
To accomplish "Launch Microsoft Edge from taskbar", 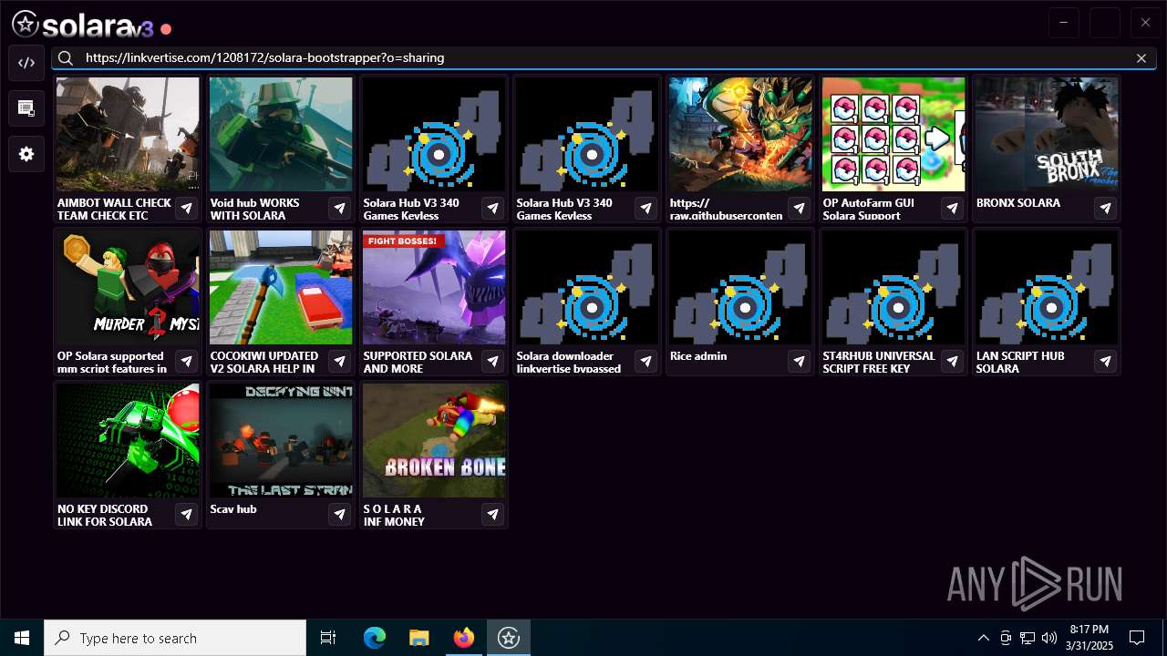I will tap(375, 638).
